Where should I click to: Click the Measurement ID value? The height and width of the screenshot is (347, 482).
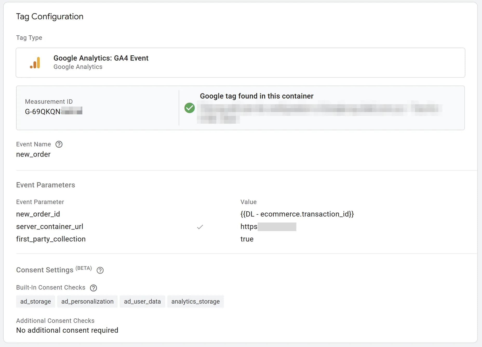click(53, 112)
